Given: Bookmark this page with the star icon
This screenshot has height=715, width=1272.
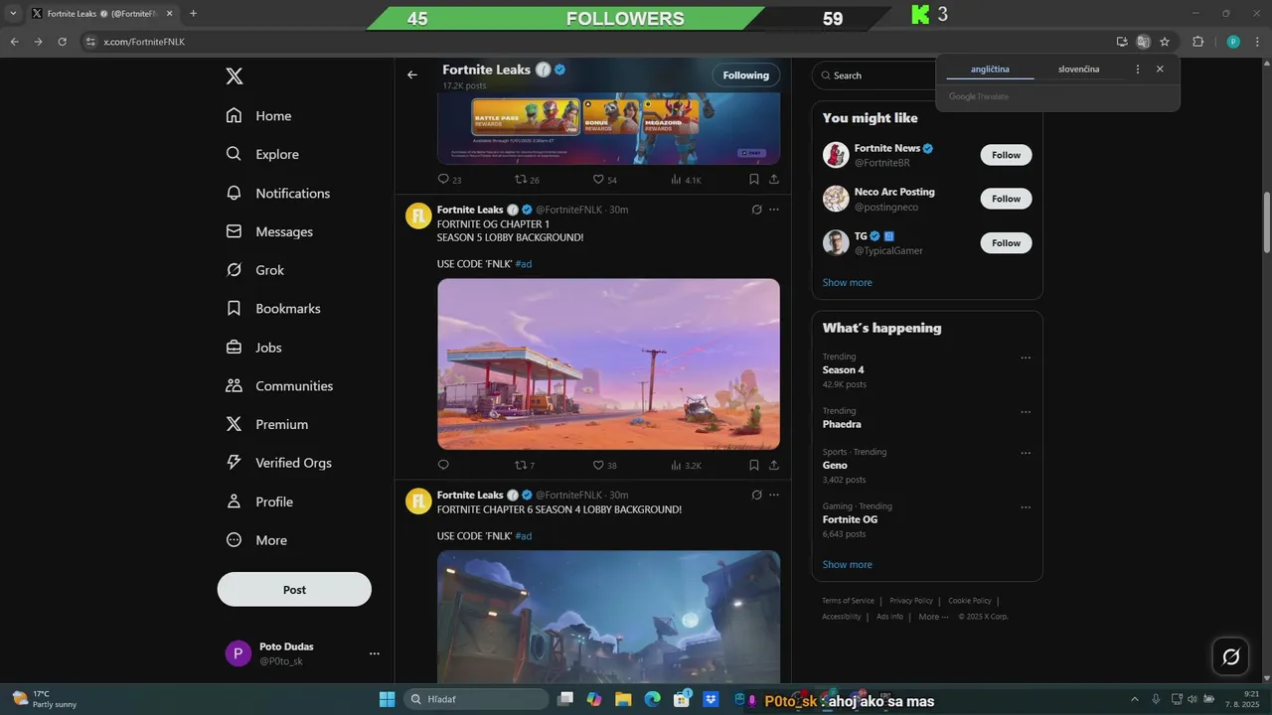Looking at the screenshot, I should [x=1165, y=42].
